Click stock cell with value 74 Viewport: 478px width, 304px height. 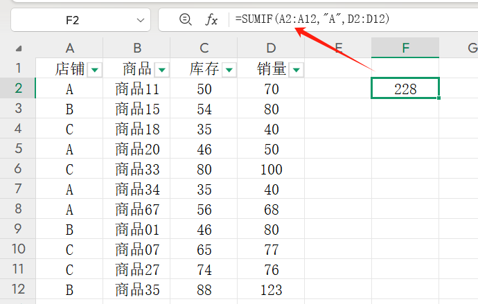pos(204,269)
